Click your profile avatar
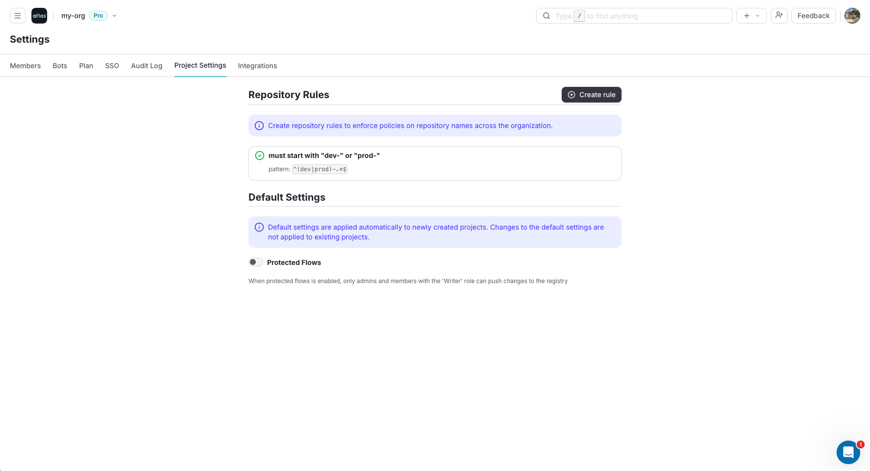Screen dimensions: 870x471 coord(852,15)
